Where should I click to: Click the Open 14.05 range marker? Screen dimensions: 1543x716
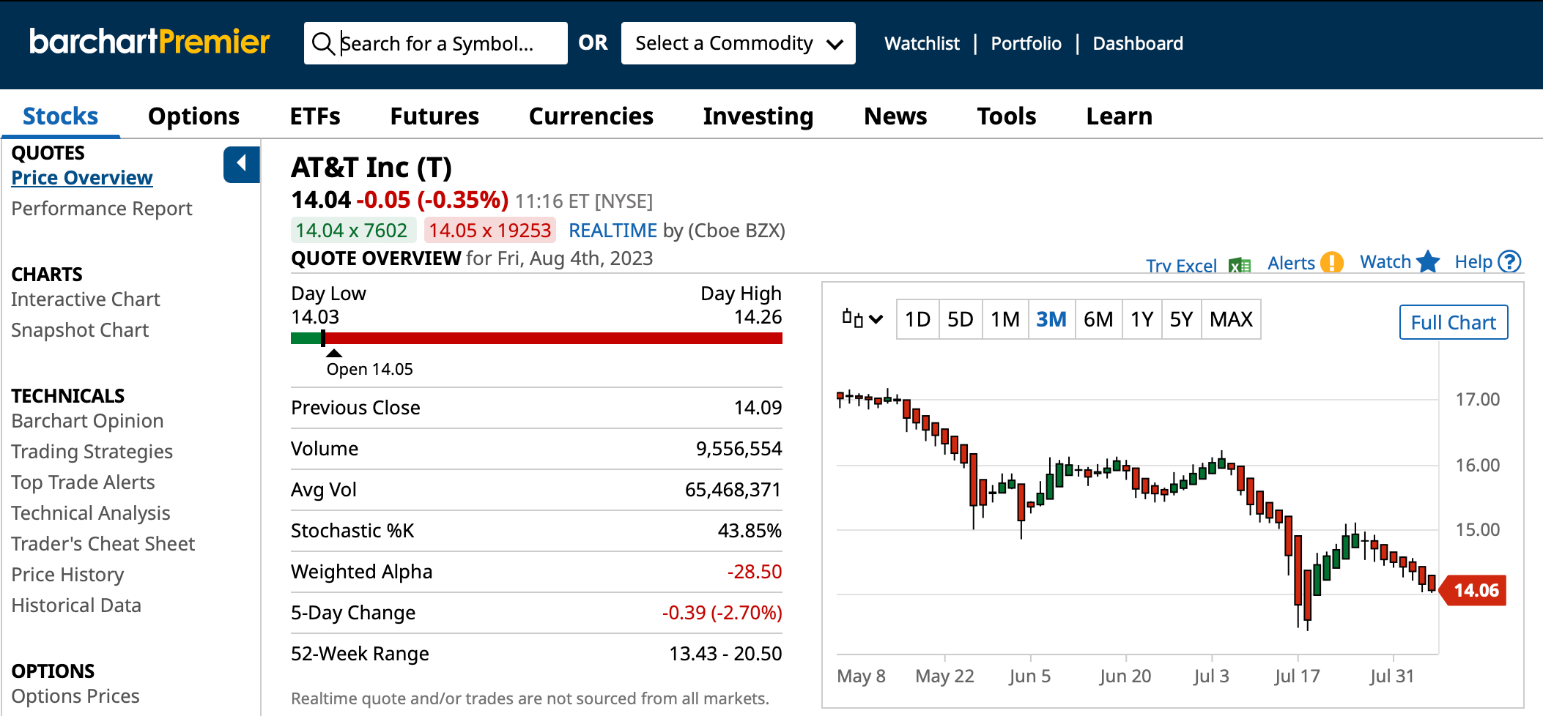[369, 364]
